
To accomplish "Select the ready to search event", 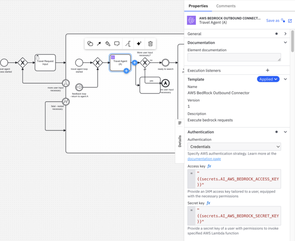I will pos(165,62).
